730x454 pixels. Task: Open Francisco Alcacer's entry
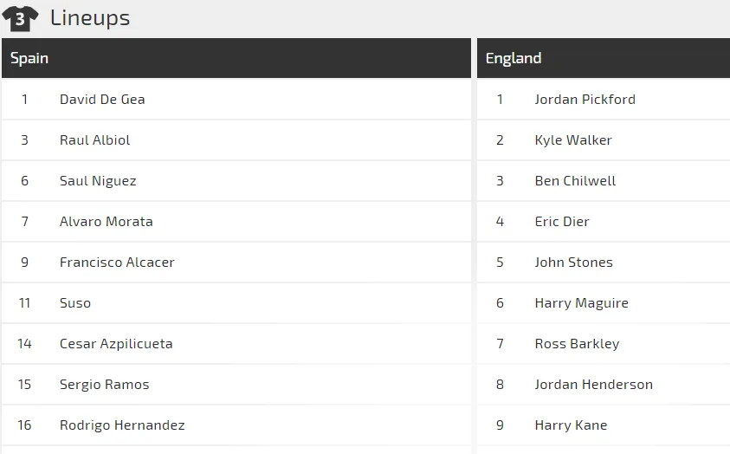tap(117, 263)
